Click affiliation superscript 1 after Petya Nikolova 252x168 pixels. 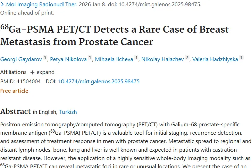point(90,58)
